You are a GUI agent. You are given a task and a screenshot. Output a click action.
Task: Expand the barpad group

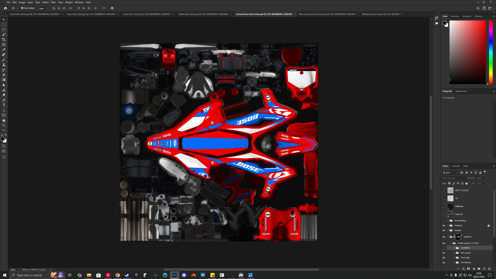[x=448, y=230]
